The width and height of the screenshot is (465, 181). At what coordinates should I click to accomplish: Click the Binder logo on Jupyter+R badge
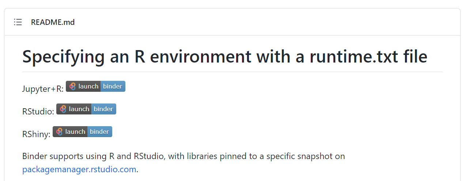(73, 86)
